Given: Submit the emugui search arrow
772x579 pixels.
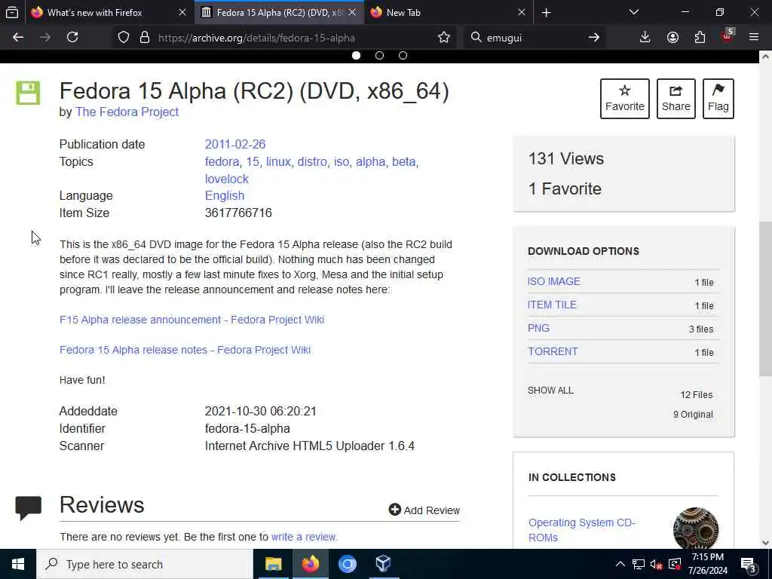Looking at the screenshot, I should [594, 38].
